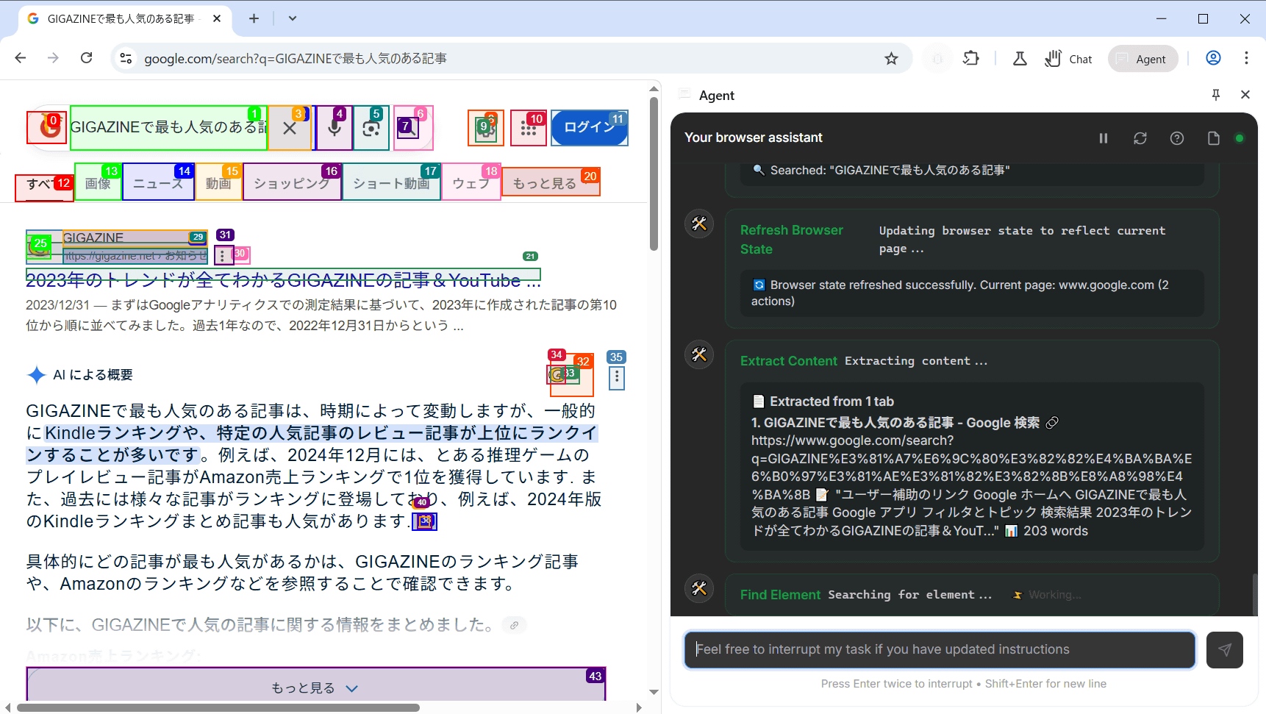The width and height of the screenshot is (1266, 714).
Task: Pin the Agent side panel
Action: [x=1215, y=95]
